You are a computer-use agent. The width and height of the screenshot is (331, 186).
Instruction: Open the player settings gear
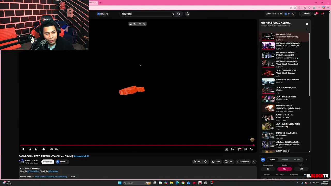coord(239,149)
